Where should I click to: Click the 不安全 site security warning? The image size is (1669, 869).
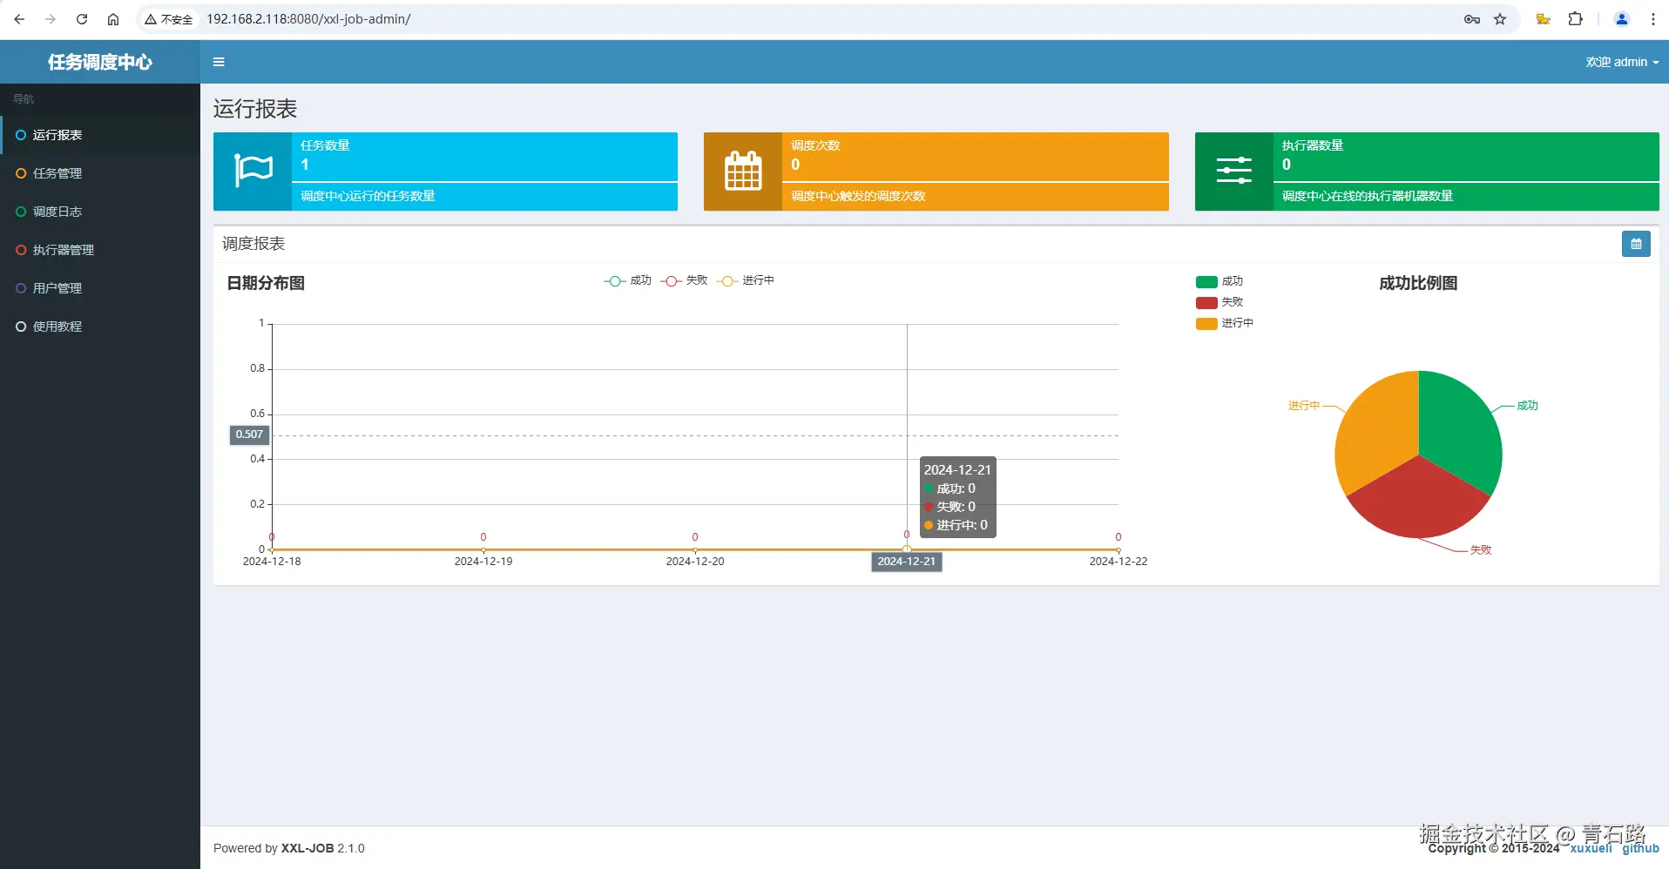tap(169, 19)
